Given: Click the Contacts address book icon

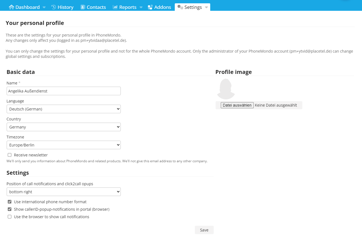Looking at the screenshot, I should [83, 7].
